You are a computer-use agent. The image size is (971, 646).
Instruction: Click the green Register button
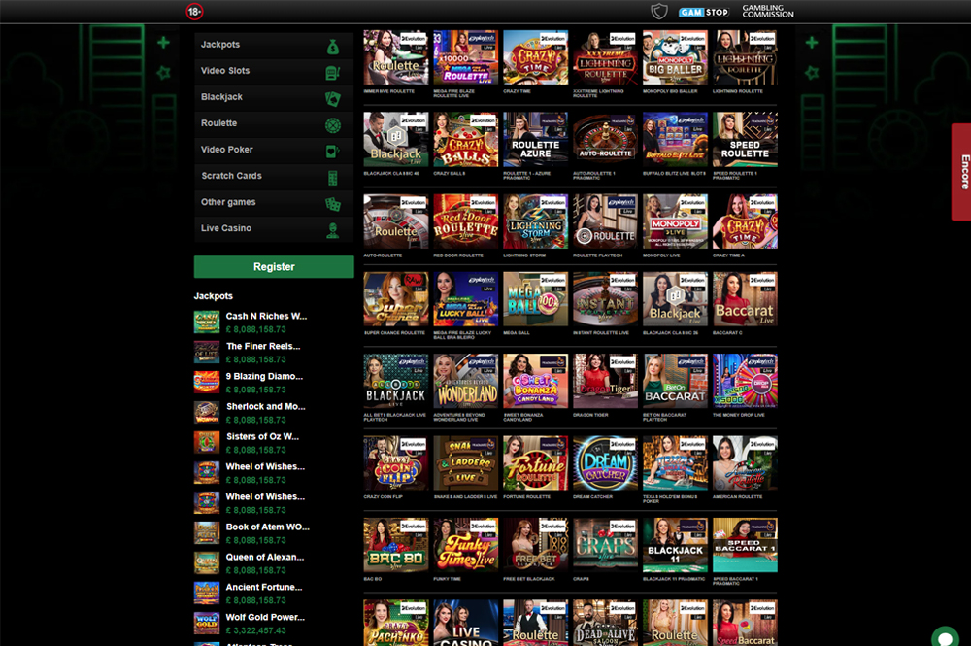pyautogui.click(x=274, y=267)
